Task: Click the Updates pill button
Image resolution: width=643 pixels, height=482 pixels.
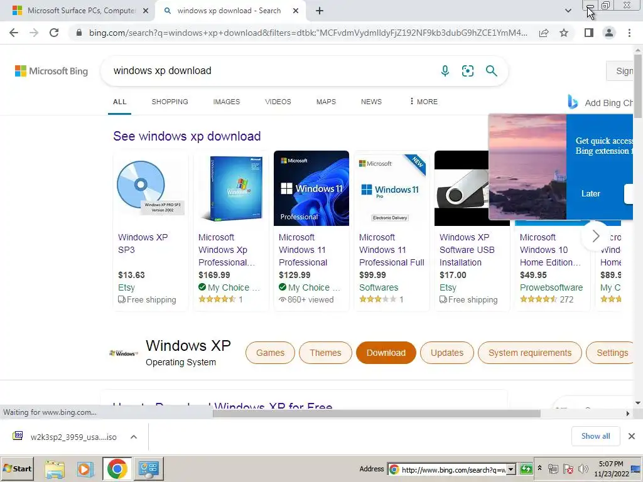Action: [447, 353]
